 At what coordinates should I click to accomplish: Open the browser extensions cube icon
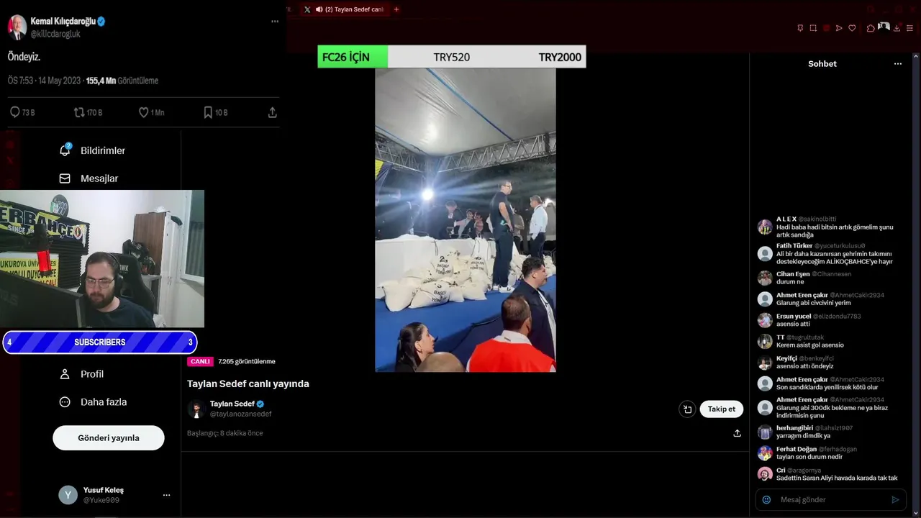pyautogui.click(x=871, y=28)
